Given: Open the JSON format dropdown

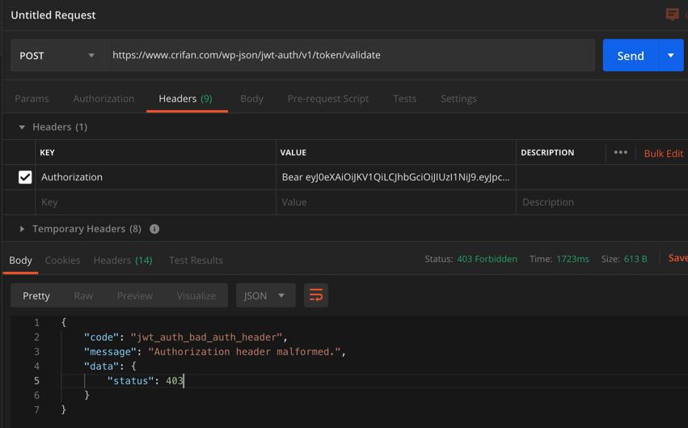Looking at the screenshot, I should click(x=264, y=295).
